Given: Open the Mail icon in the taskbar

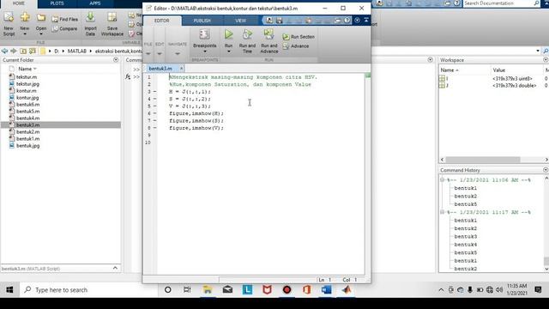Looking at the screenshot, I should pyautogui.click(x=227, y=290).
